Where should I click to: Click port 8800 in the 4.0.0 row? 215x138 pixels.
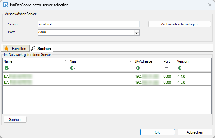(x=167, y=82)
